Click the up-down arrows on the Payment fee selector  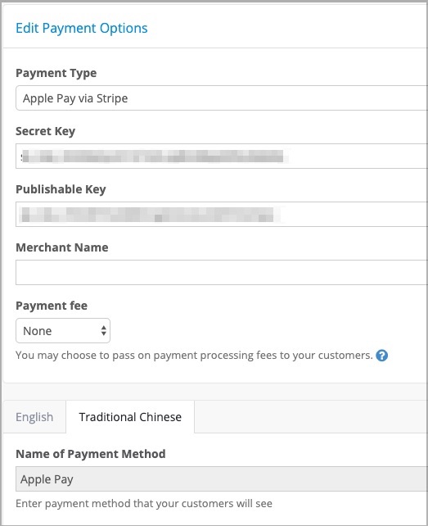tap(104, 331)
